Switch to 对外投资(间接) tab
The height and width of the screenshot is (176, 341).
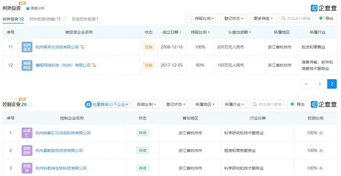[45, 19]
